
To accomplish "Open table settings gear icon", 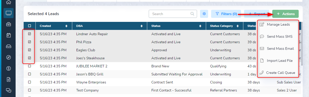I will [204, 14].
